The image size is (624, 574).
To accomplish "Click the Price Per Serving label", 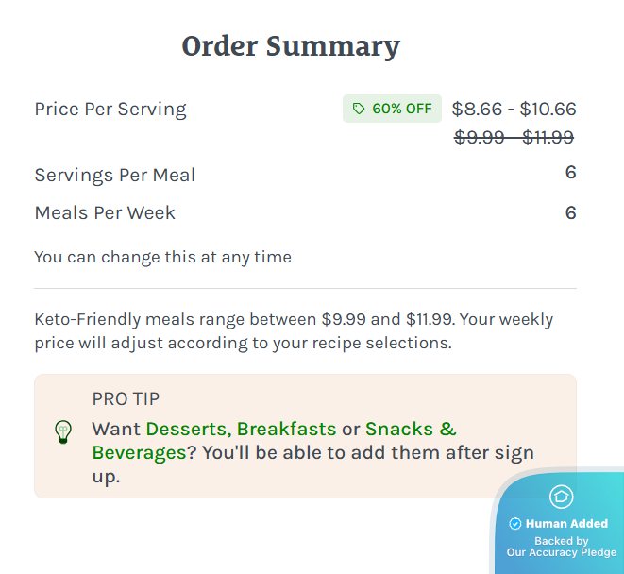I will [110, 109].
